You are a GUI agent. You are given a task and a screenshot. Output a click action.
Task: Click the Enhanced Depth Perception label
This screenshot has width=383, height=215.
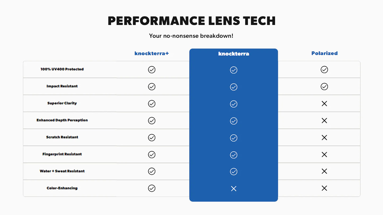[62, 120]
